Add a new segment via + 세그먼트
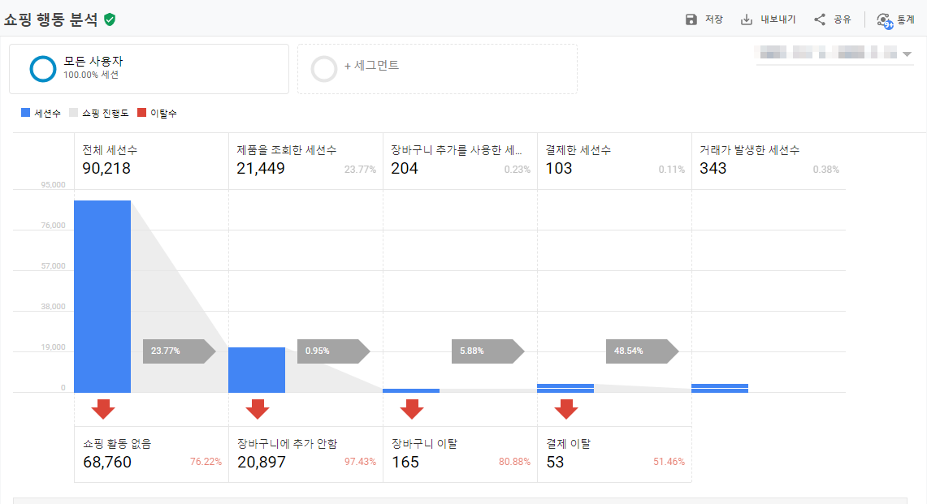This screenshot has width=927, height=504. point(437,68)
